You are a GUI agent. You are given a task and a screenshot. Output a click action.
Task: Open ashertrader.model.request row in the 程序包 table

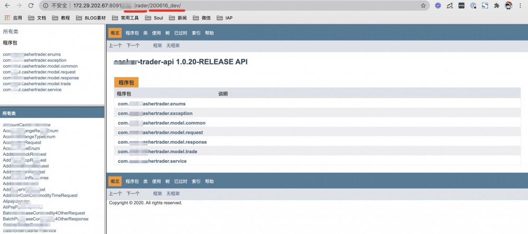[x=160, y=133]
